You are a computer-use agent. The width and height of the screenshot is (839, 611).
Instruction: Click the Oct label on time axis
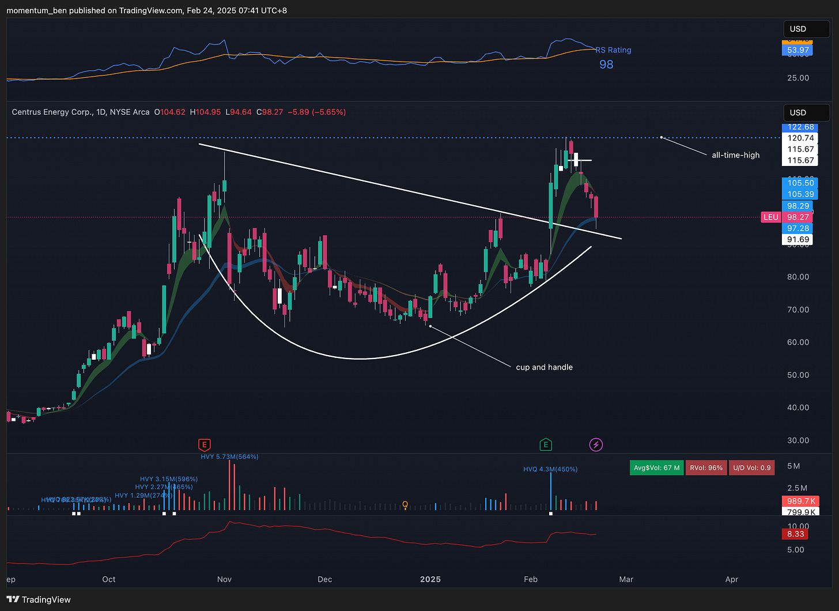click(x=109, y=579)
